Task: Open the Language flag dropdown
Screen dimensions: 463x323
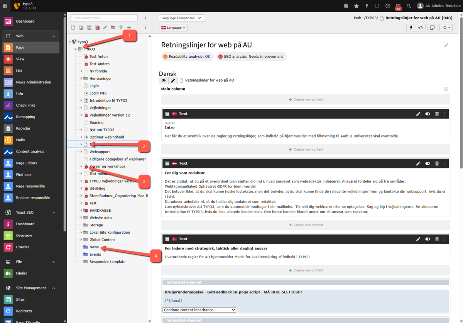Action: pos(173,27)
